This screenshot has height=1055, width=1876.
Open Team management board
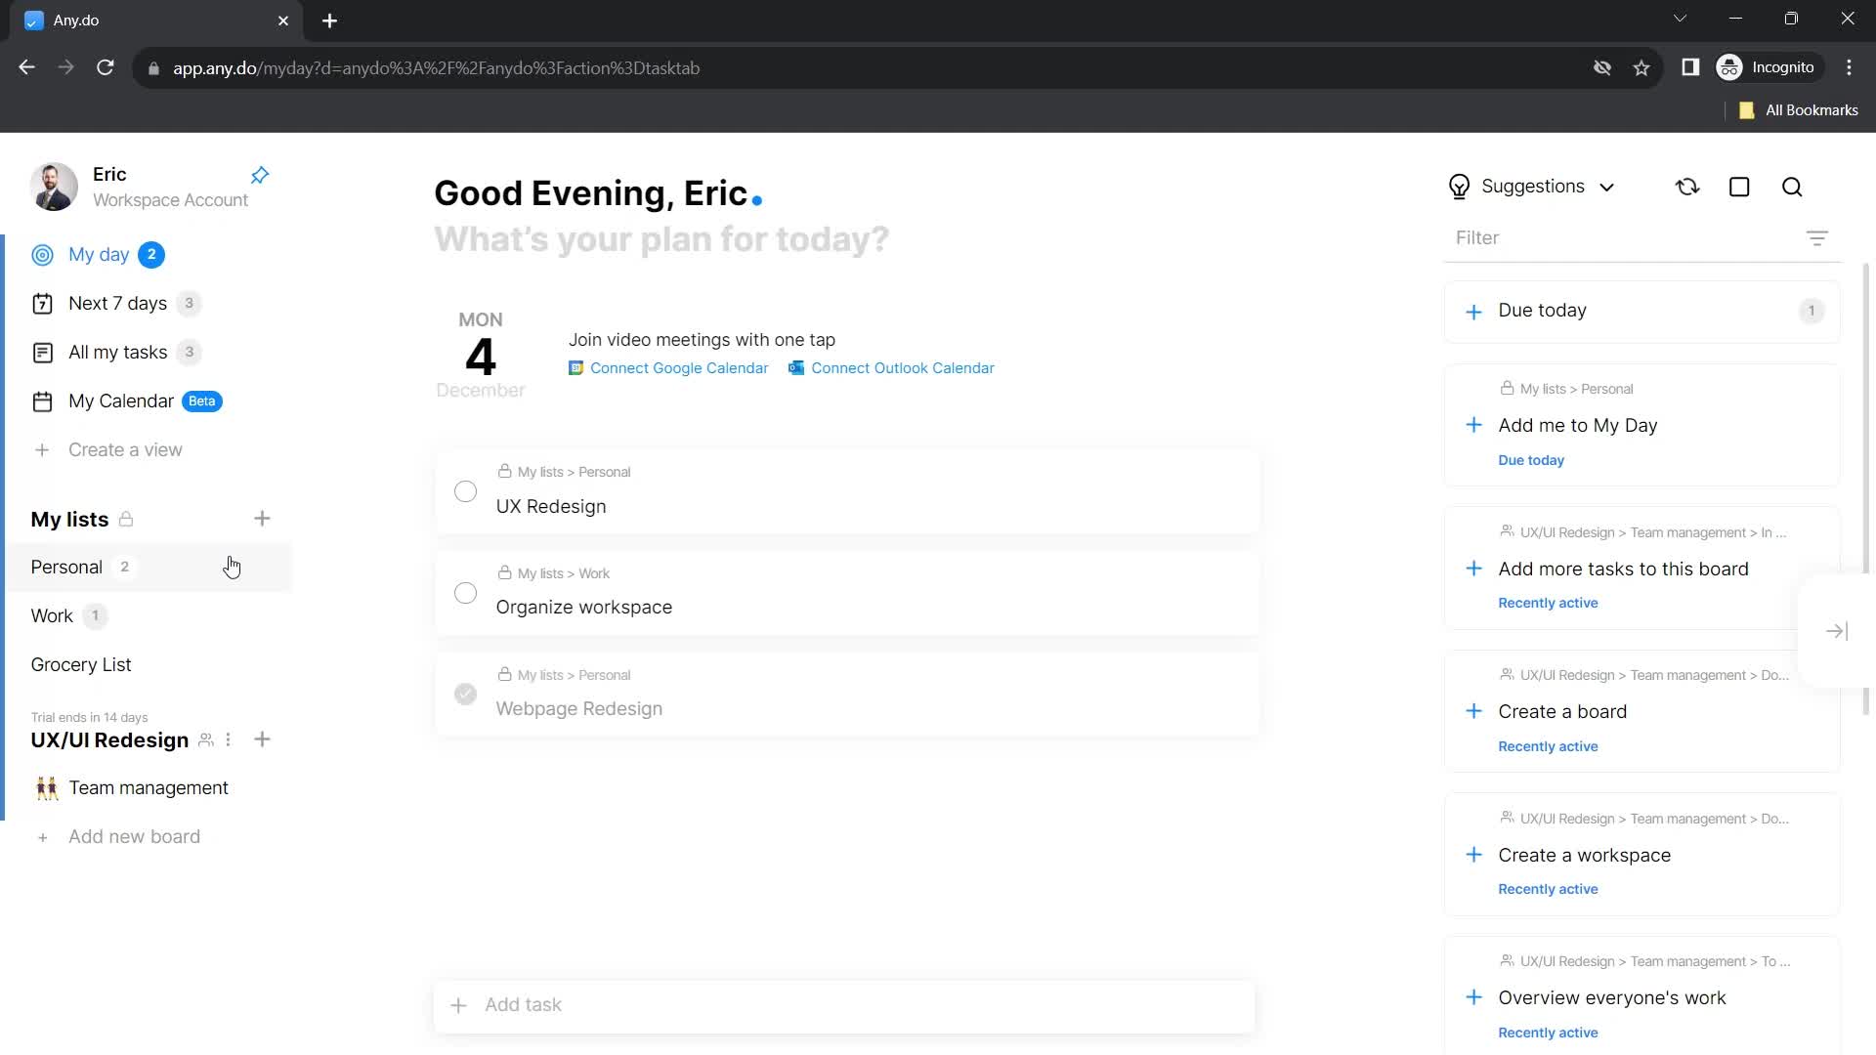[x=149, y=787]
